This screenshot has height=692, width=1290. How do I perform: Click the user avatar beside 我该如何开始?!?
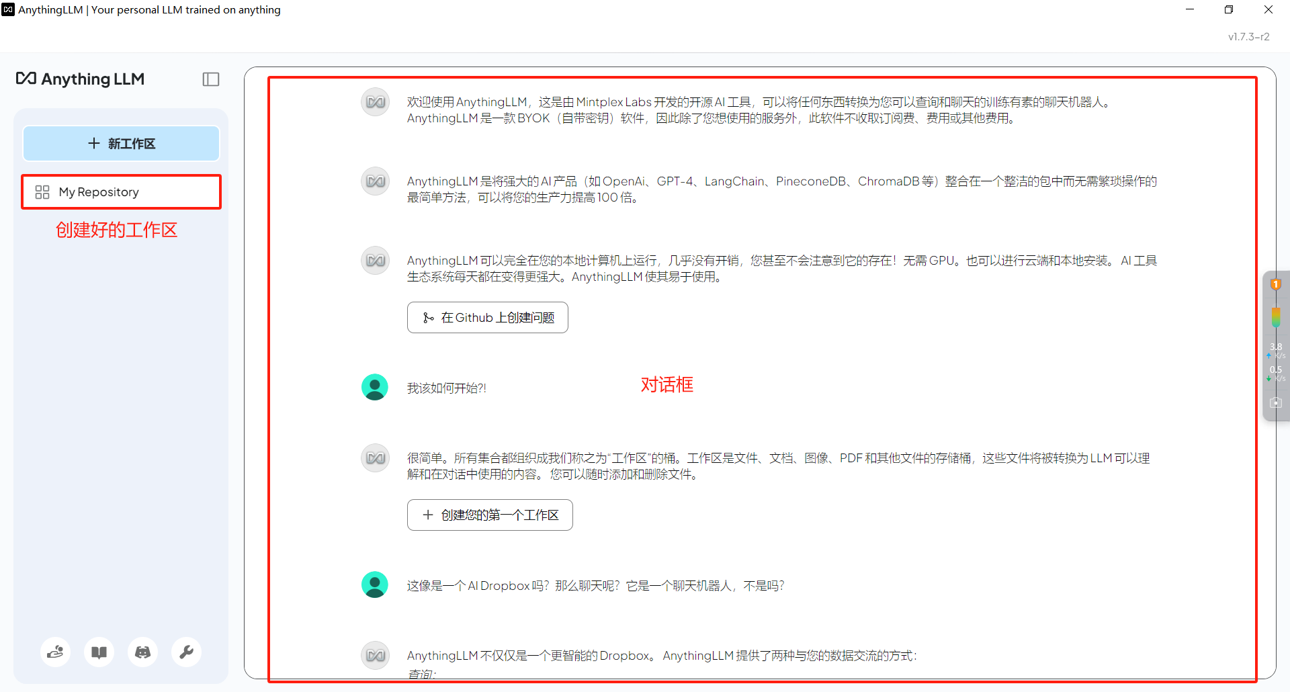click(x=375, y=387)
